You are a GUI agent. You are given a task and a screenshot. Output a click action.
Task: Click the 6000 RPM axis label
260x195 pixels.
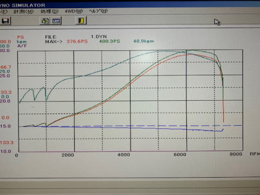(x=180, y=154)
